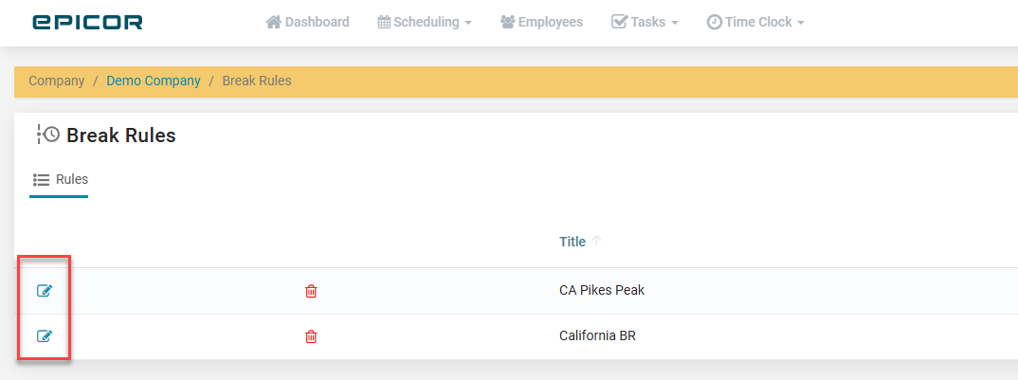Select the CA Pikes Peak row title
The height and width of the screenshot is (380, 1018).
pyautogui.click(x=602, y=291)
